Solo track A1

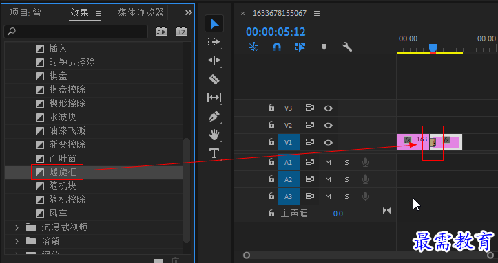[x=346, y=162]
